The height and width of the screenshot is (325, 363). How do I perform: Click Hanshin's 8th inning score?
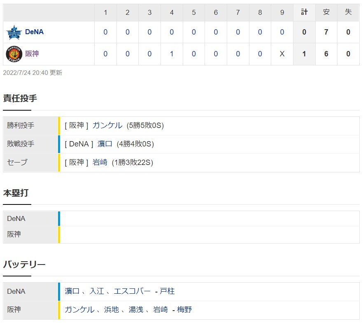point(260,54)
